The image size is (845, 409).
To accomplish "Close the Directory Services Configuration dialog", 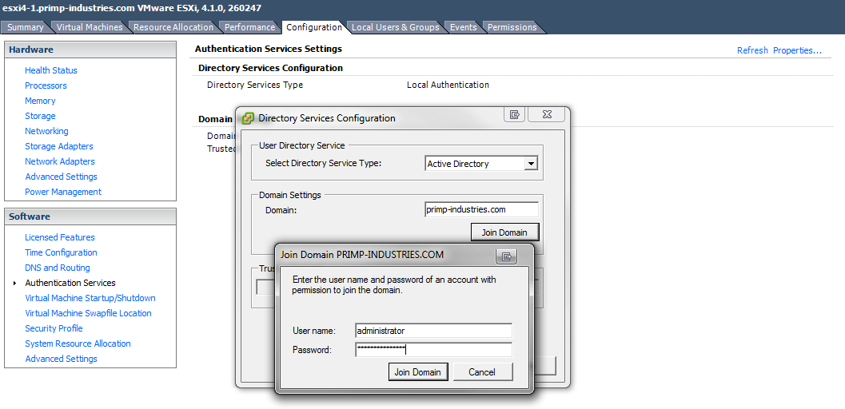I will [547, 114].
